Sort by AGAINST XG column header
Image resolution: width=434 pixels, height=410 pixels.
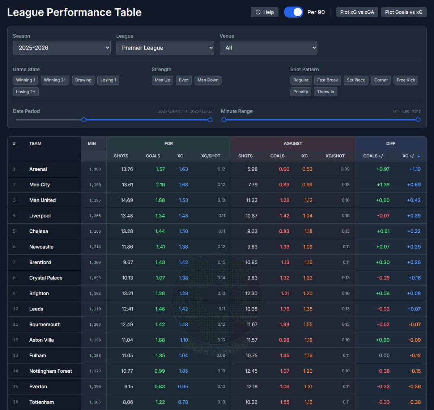coord(305,156)
